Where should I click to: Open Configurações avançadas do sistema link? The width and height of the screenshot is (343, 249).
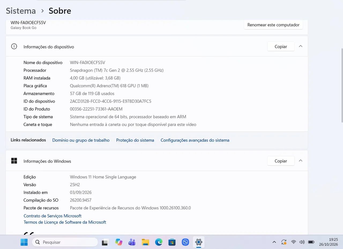pyautogui.click(x=195, y=140)
